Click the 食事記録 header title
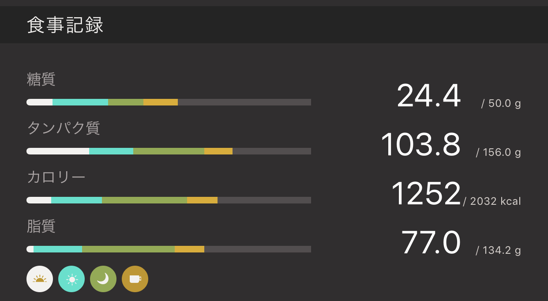Screen dimensions: 548x301 pyautogui.click(x=65, y=25)
